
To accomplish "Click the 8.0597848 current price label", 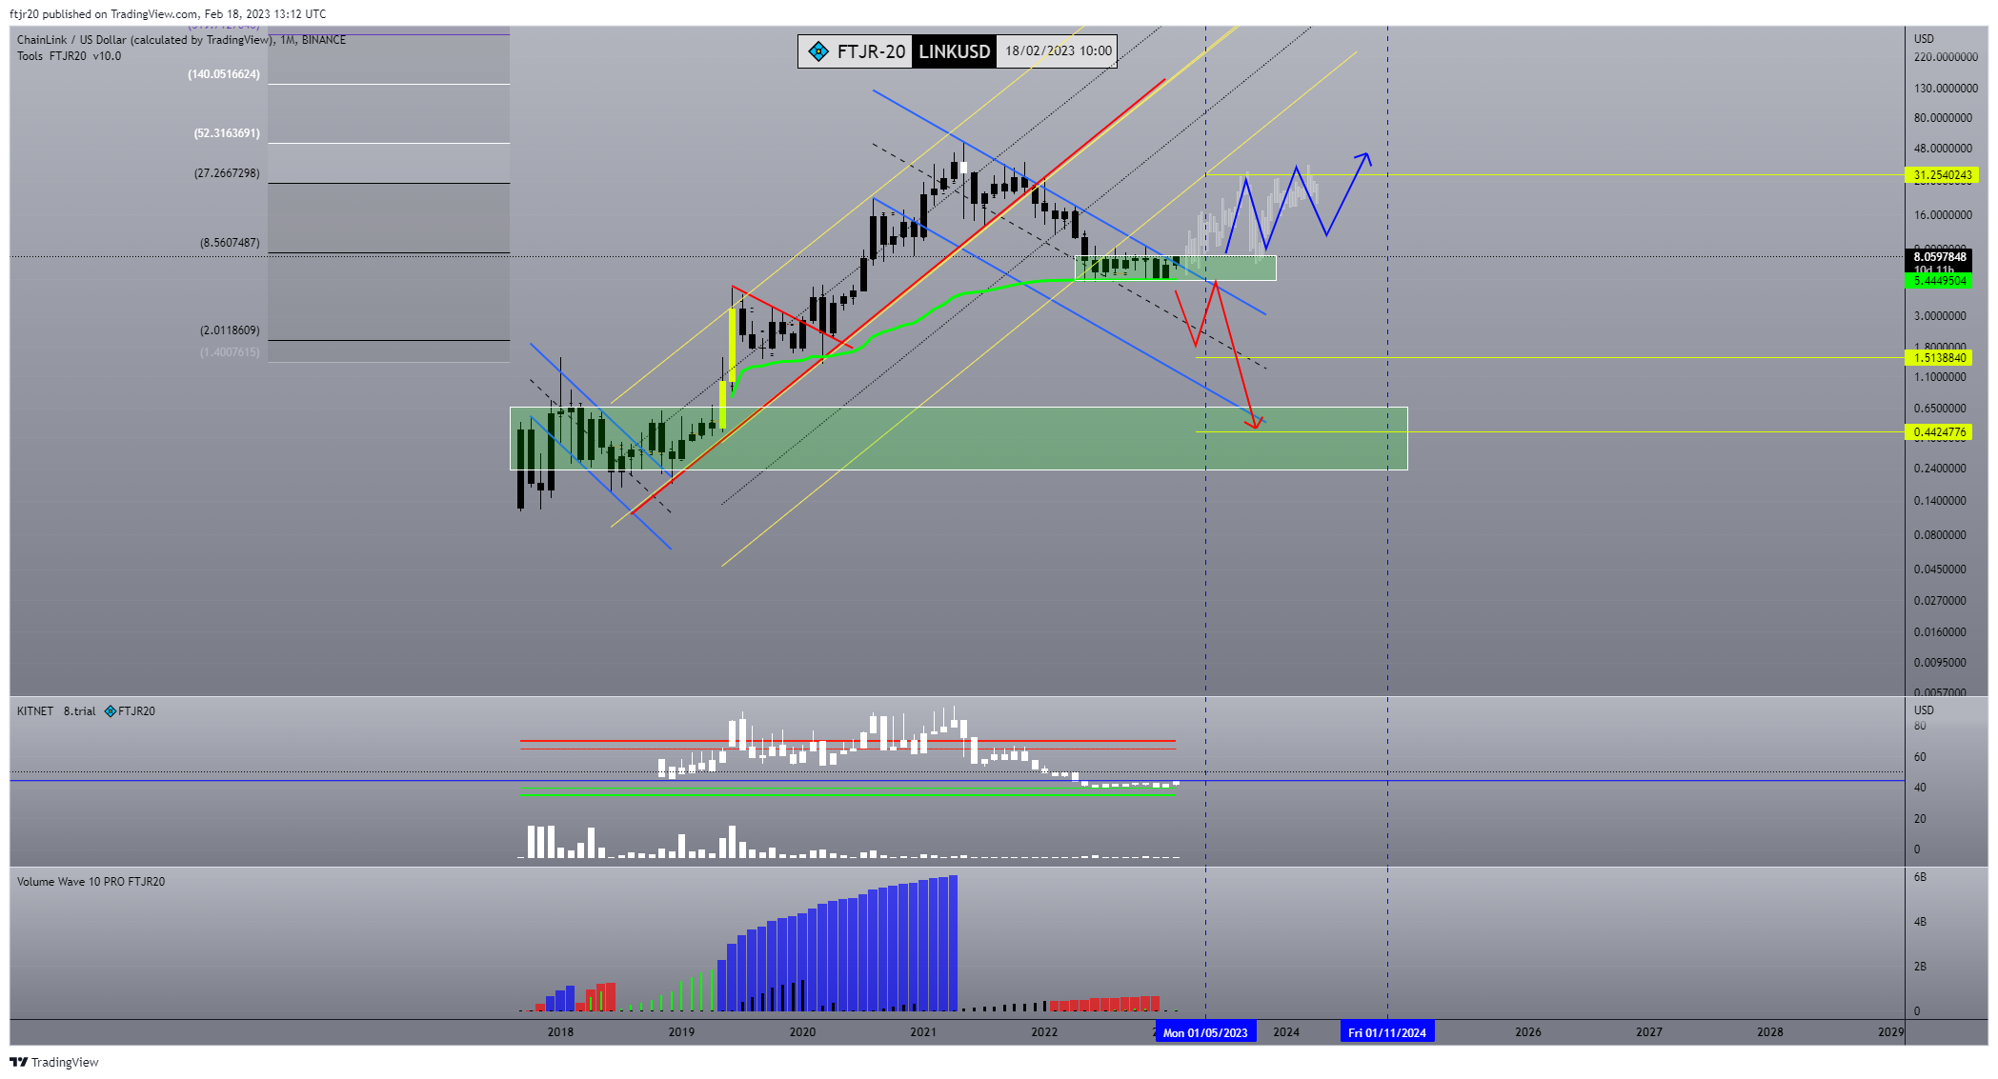I will pyautogui.click(x=1940, y=257).
